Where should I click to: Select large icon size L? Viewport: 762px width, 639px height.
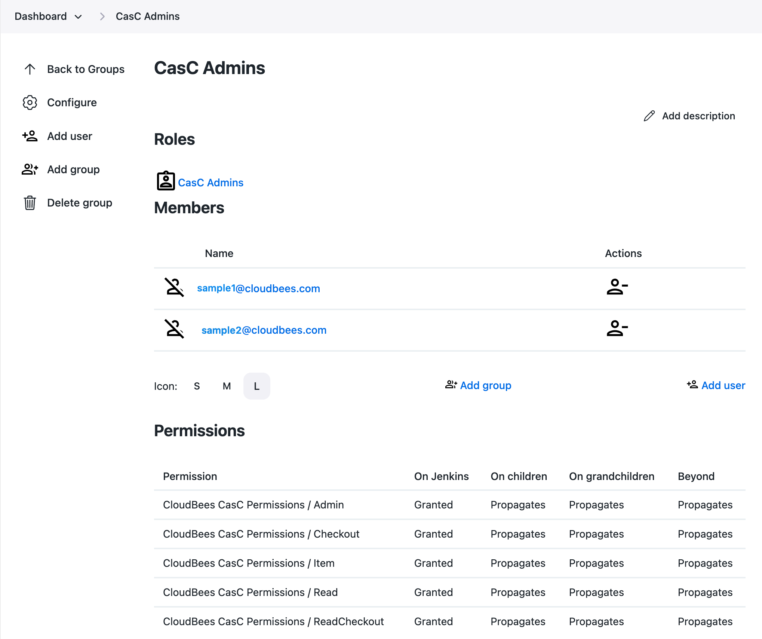pyautogui.click(x=257, y=386)
